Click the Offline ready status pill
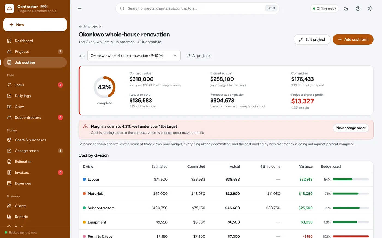 [324, 8]
